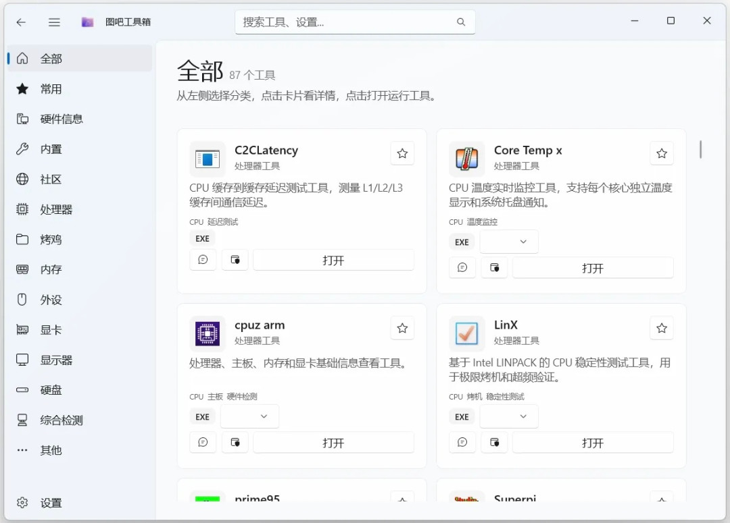This screenshot has height=523, width=730.
Task: Open the 常用 favorites category
Action: 80,89
